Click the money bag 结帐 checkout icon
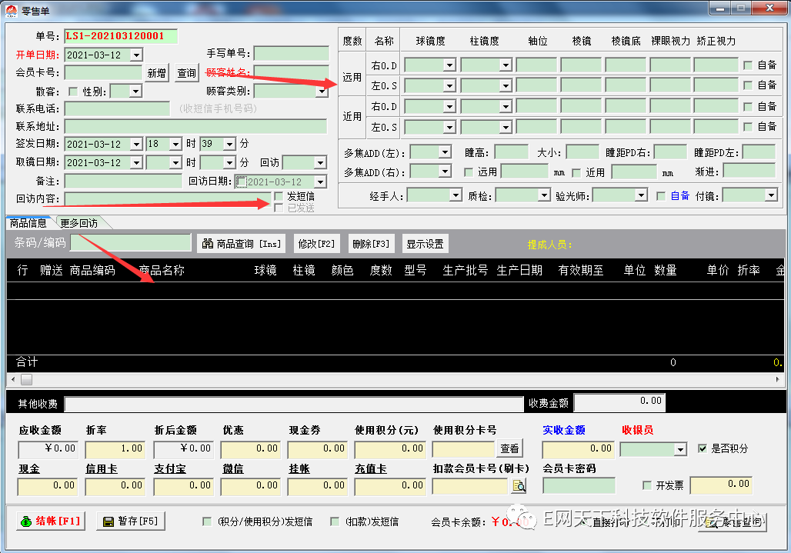The width and height of the screenshot is (791, 553). pos(27,521)
